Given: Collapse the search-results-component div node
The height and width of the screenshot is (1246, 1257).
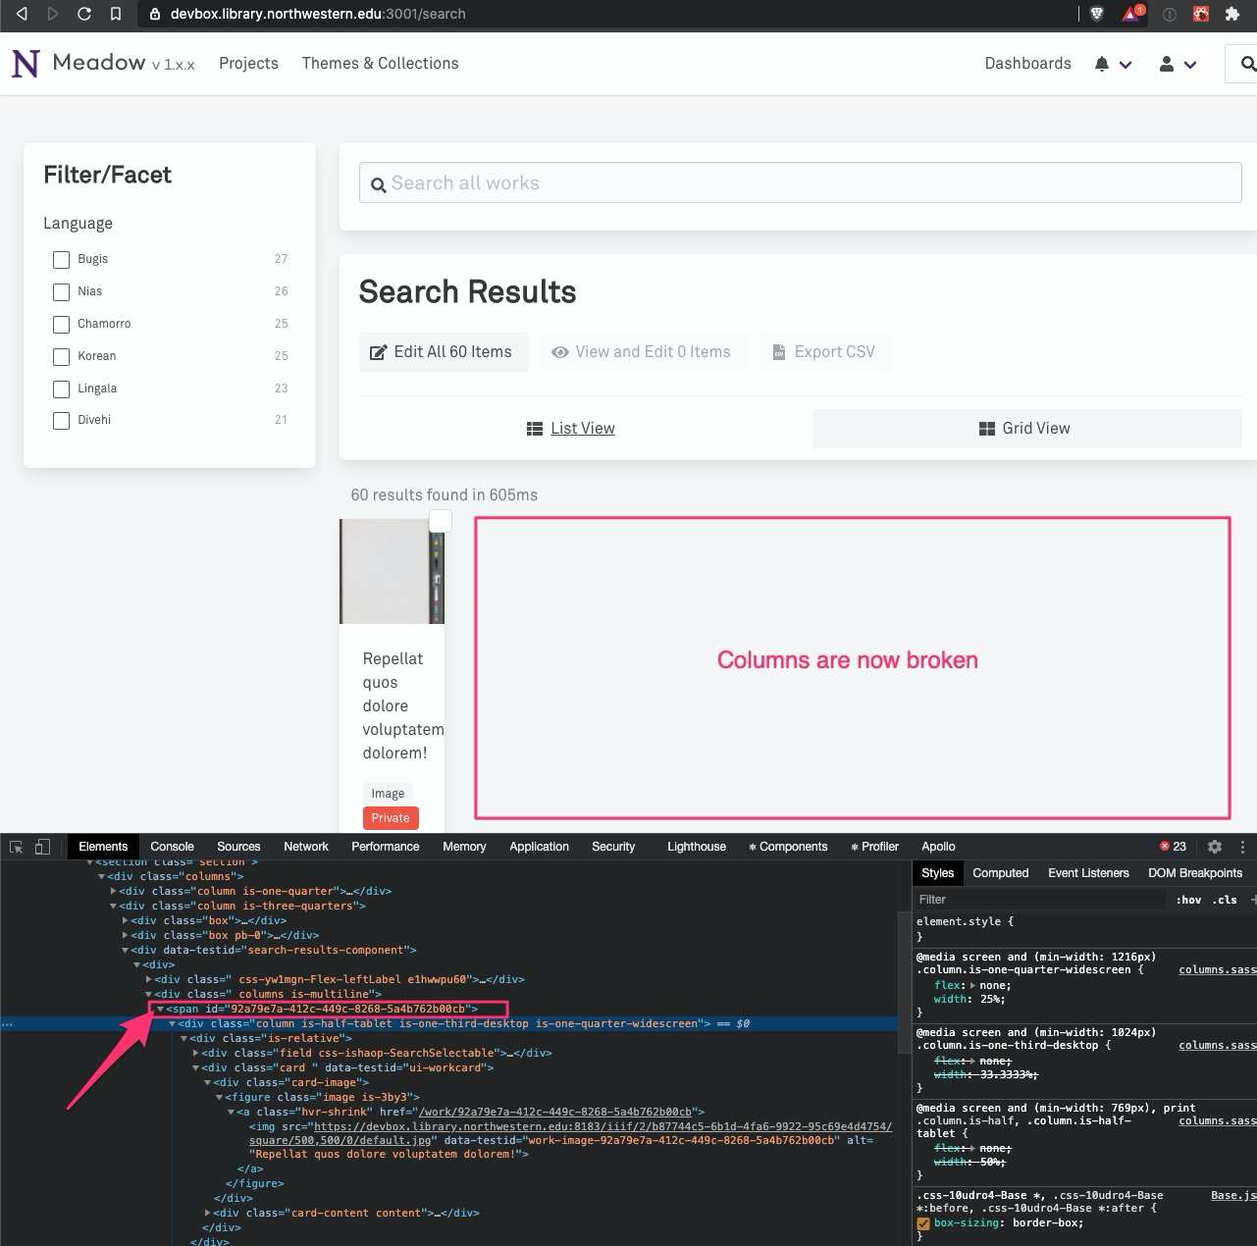Looking at the screenshot, I should 125,951.
